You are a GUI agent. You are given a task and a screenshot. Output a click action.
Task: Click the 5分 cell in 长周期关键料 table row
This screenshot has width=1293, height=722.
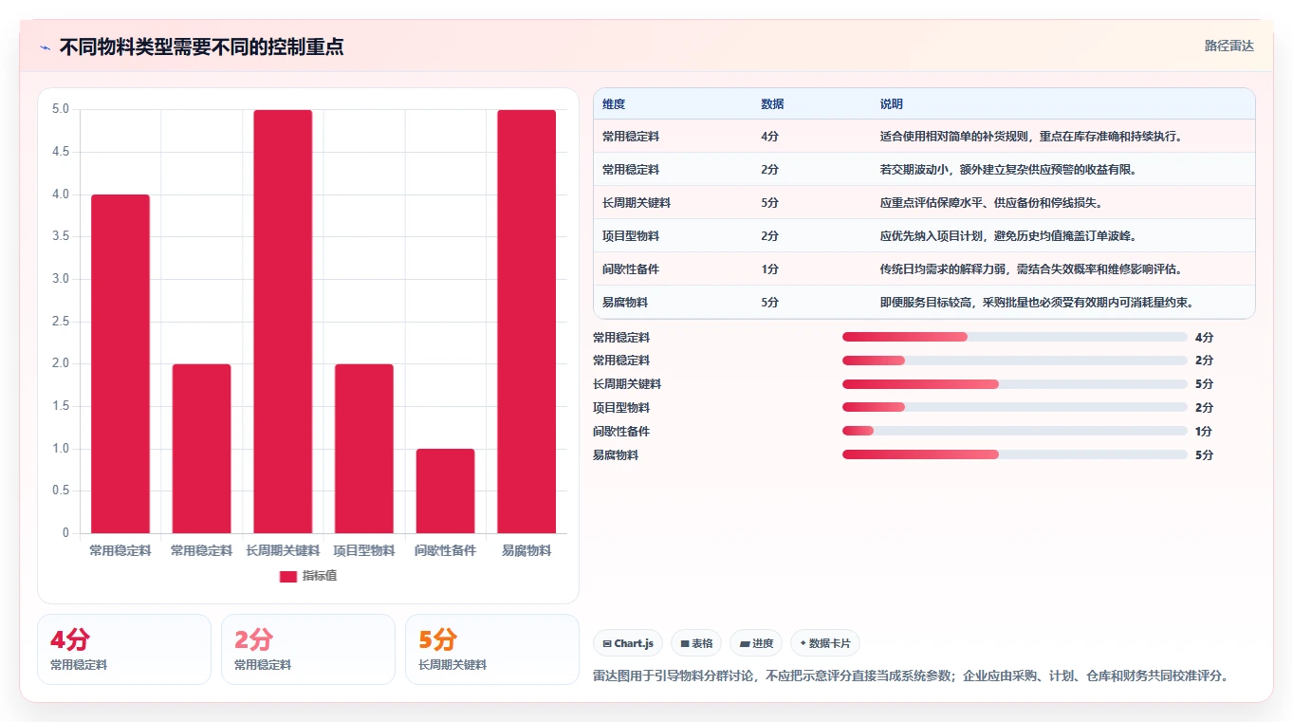tap(769, 203)
